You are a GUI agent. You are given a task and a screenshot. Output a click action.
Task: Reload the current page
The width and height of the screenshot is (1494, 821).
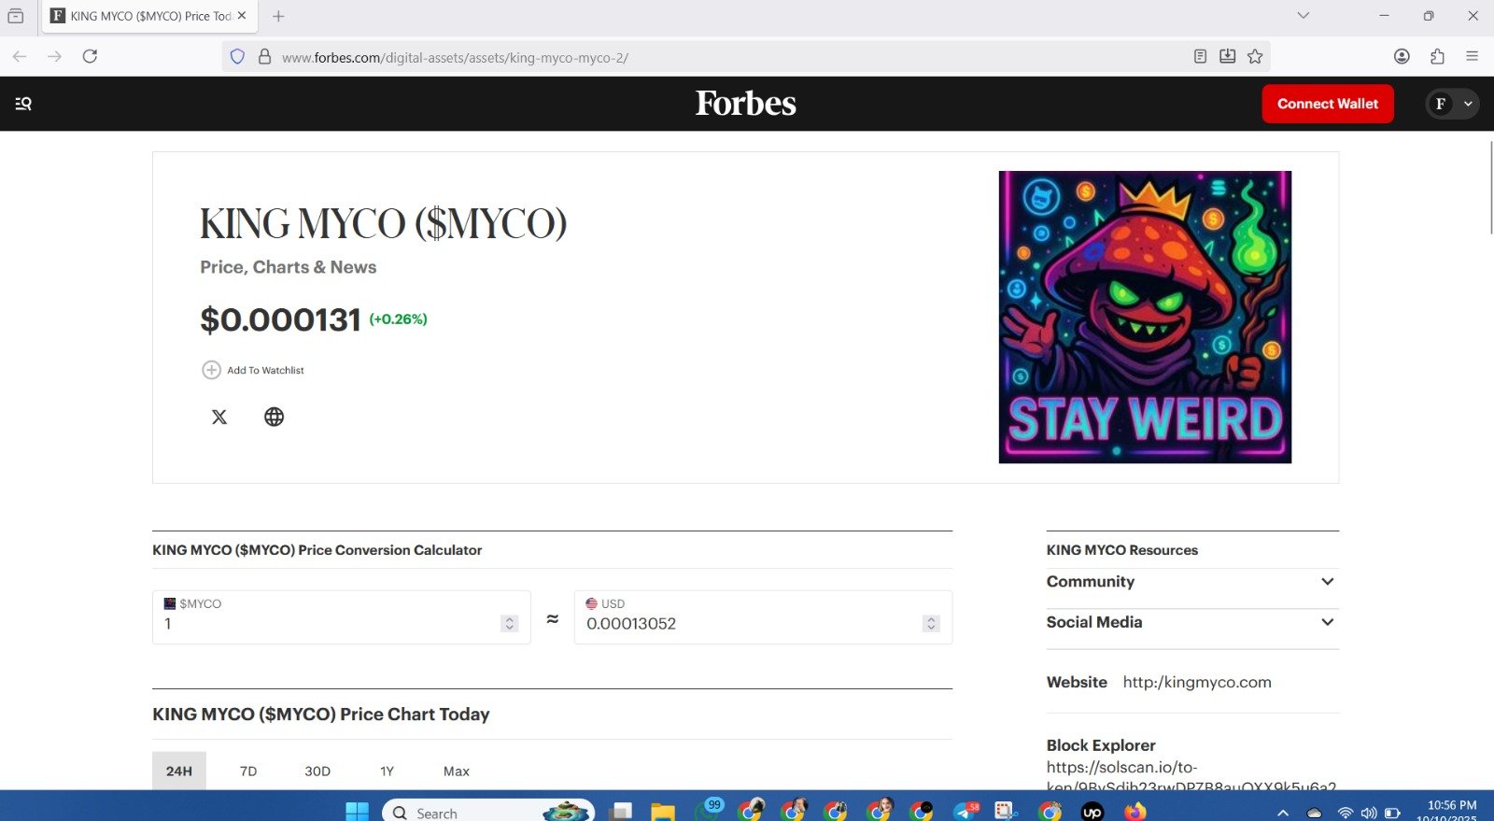[x=90, y=57]
